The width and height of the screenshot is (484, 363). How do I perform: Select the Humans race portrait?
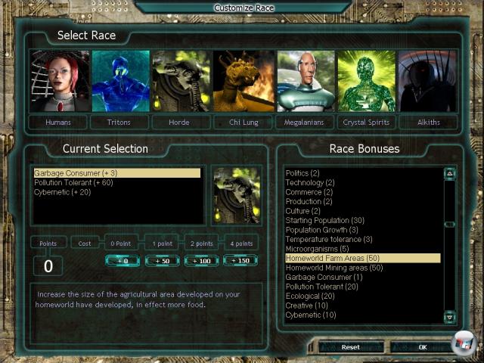[60, 81]
